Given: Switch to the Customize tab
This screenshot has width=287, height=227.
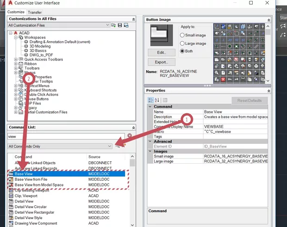Looking at the screenshot, I should [16, 12].
